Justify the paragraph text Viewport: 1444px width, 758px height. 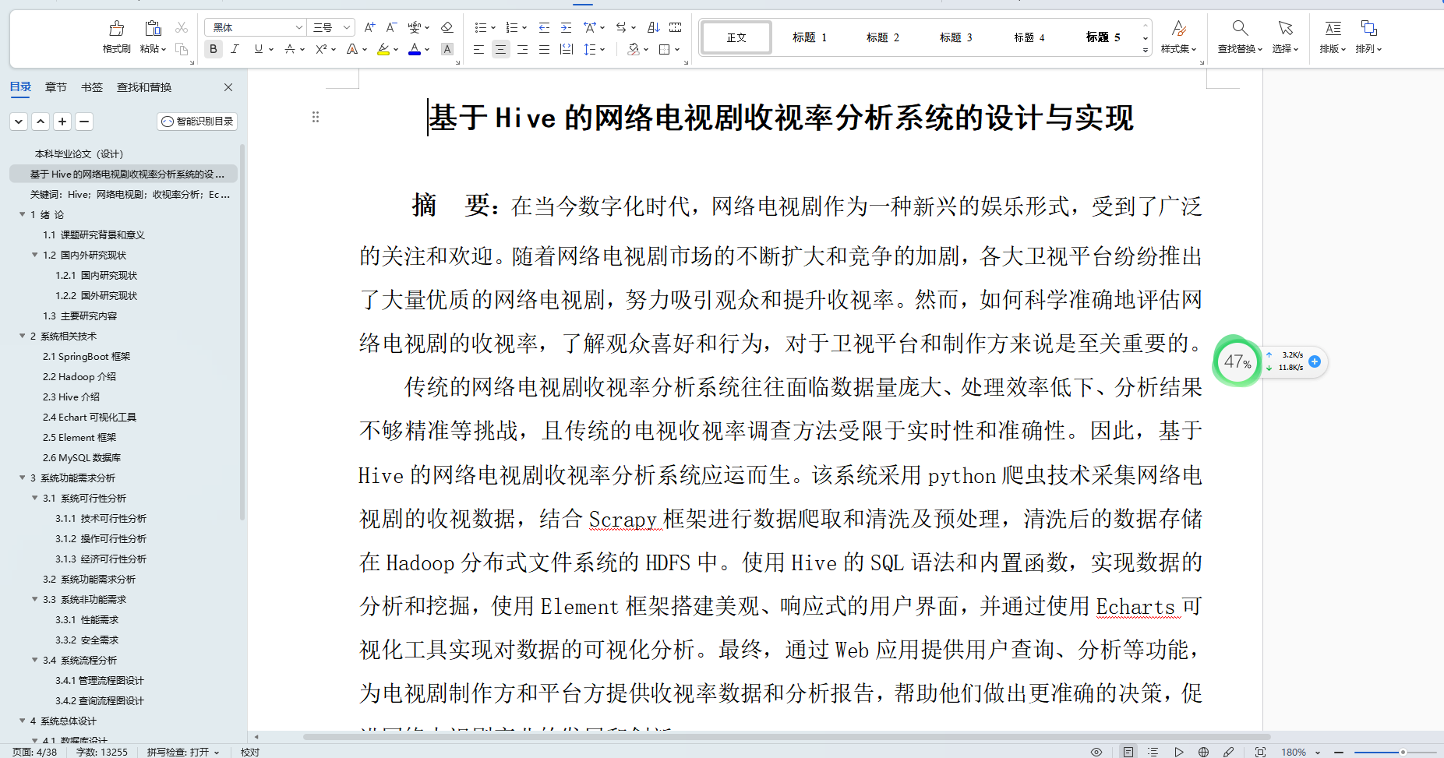544,49
